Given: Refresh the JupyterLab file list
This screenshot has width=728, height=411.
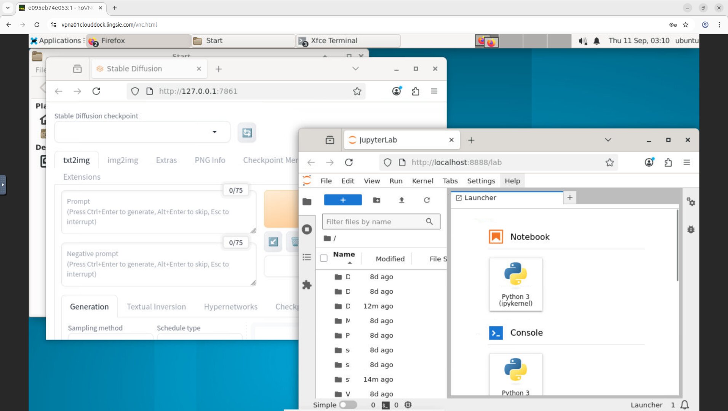Looking at the screenshot, I should tap(427, 200).
